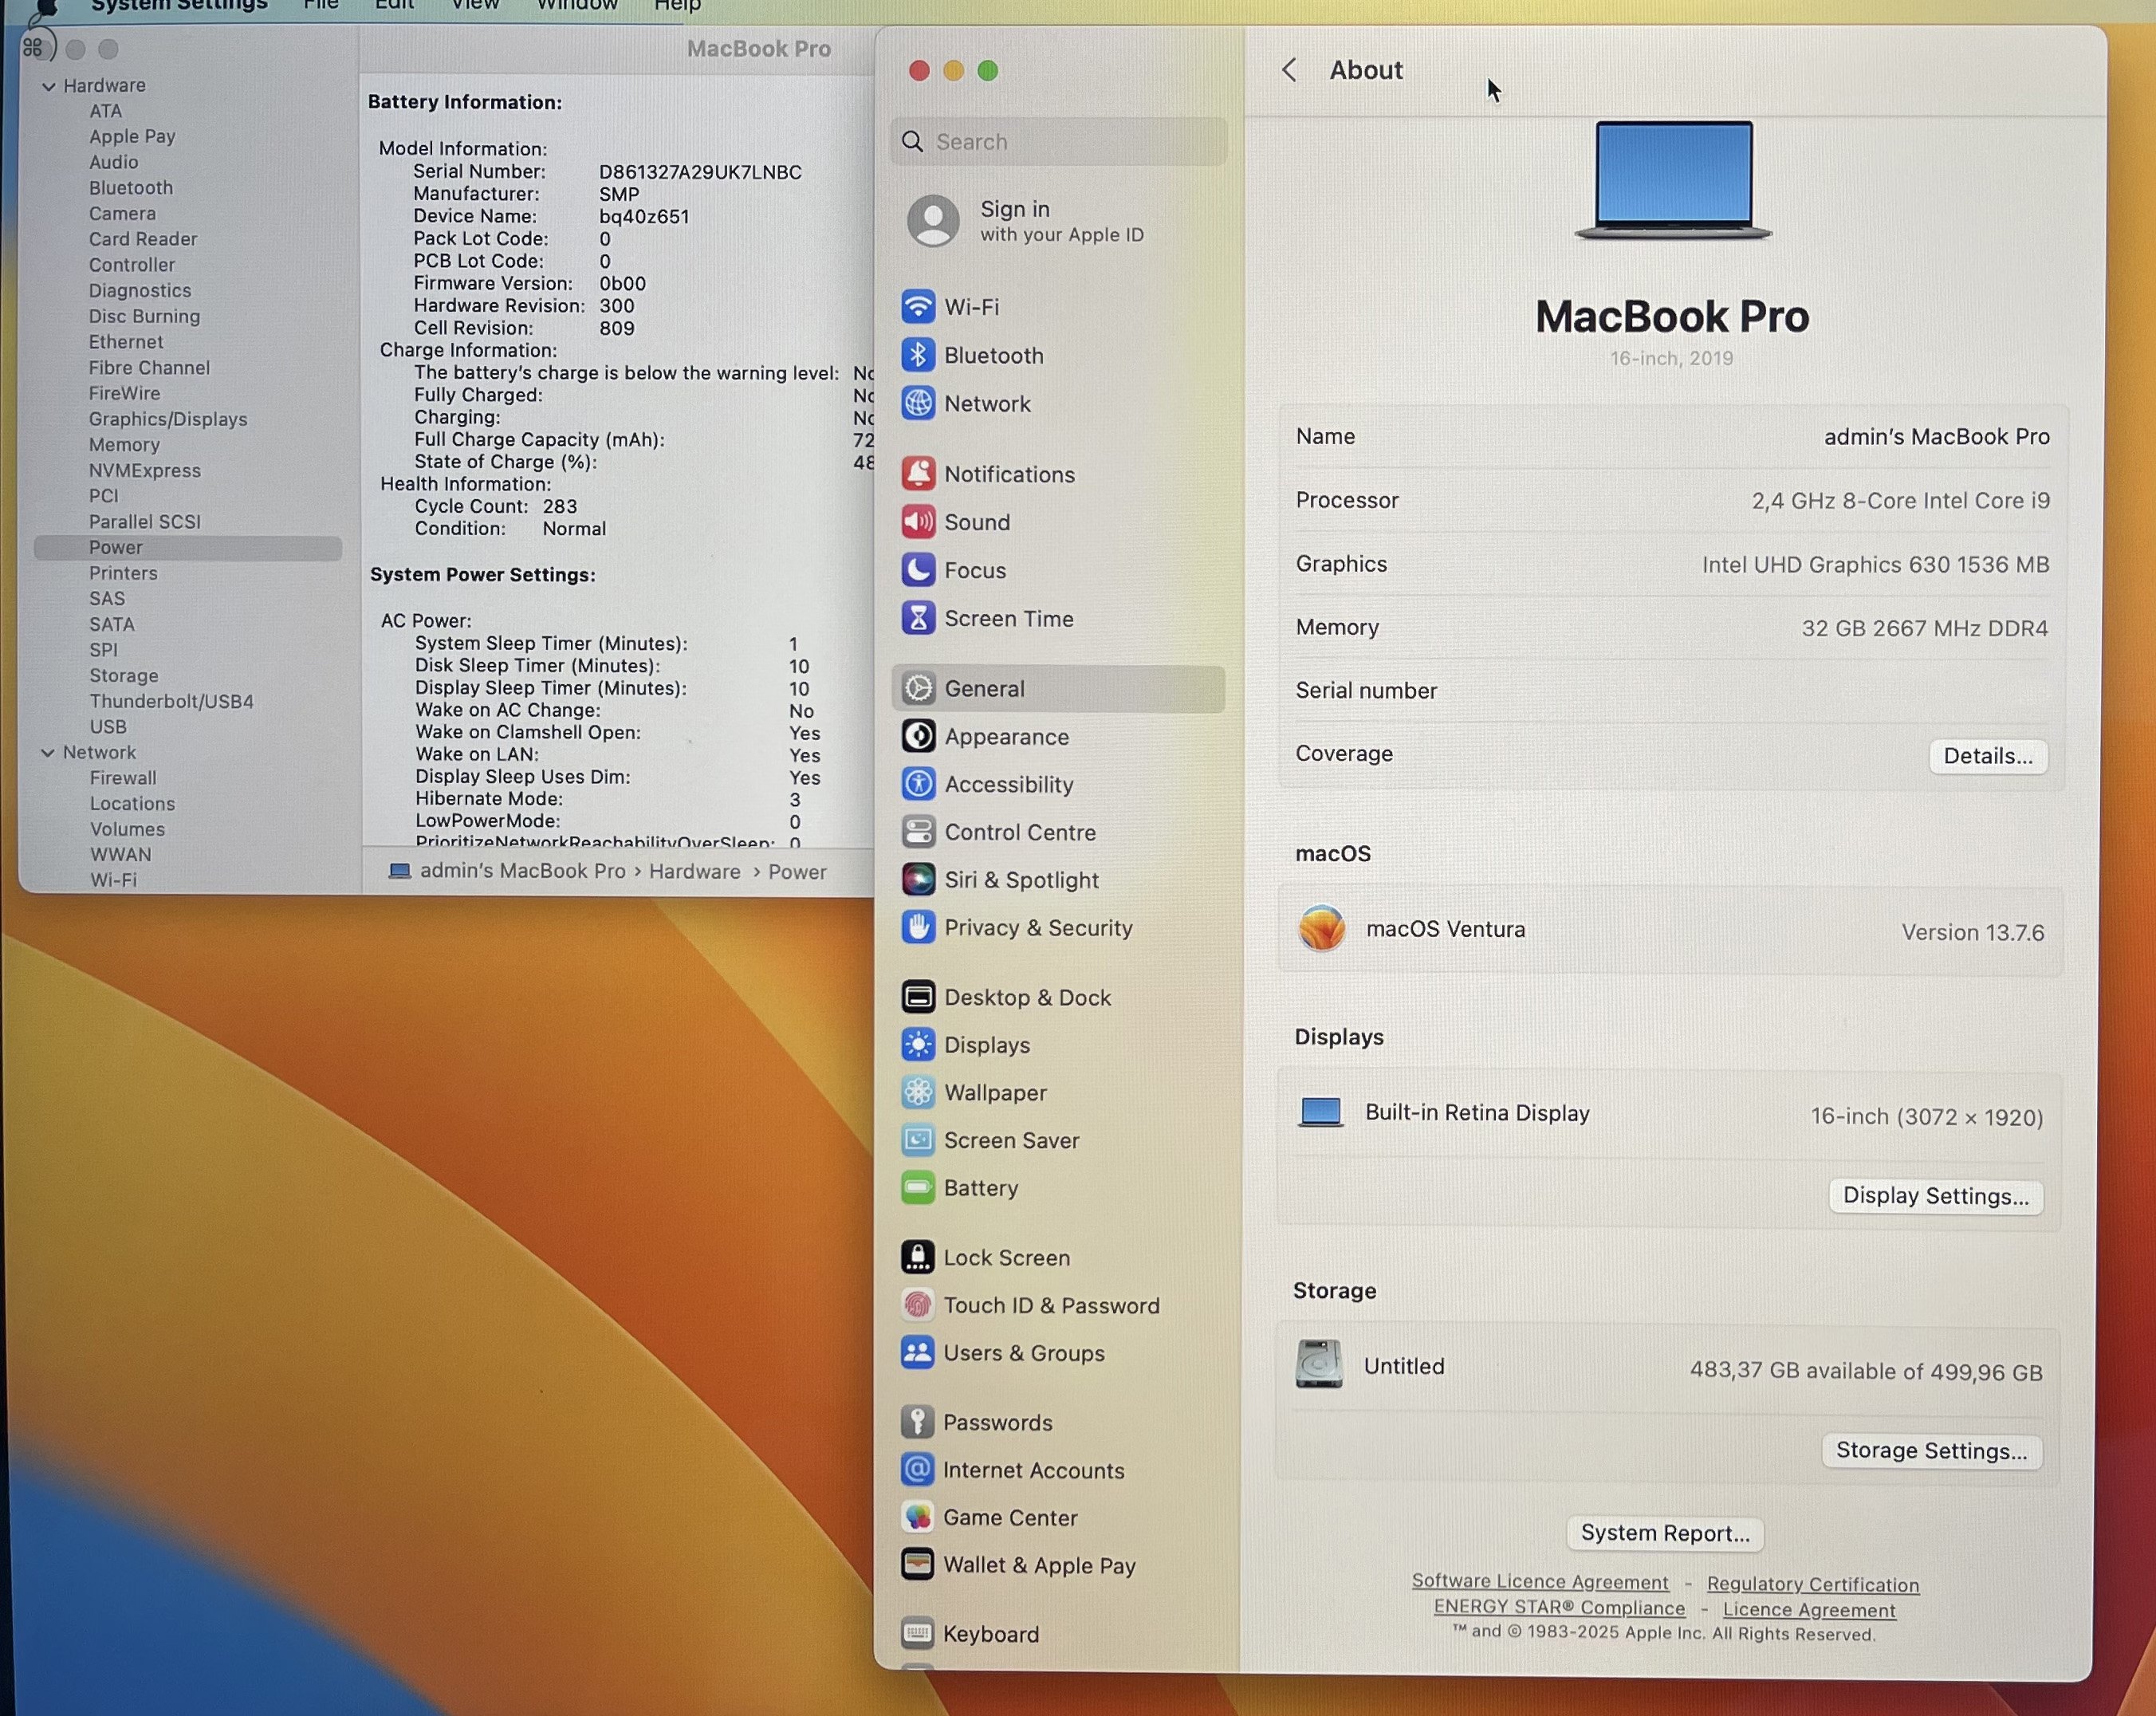Open Privacy & Security hand icon

click(918, 927)
